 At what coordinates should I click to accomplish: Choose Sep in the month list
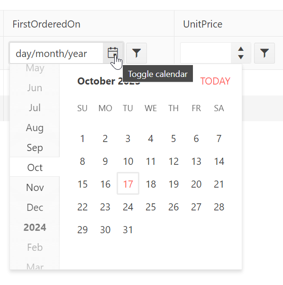click(35, 147)
